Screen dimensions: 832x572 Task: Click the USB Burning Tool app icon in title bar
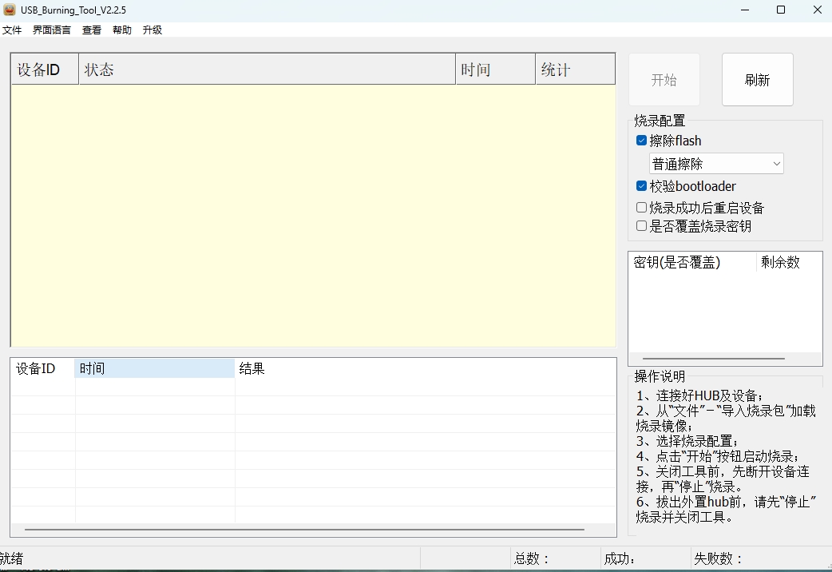[x=10, y=10]
